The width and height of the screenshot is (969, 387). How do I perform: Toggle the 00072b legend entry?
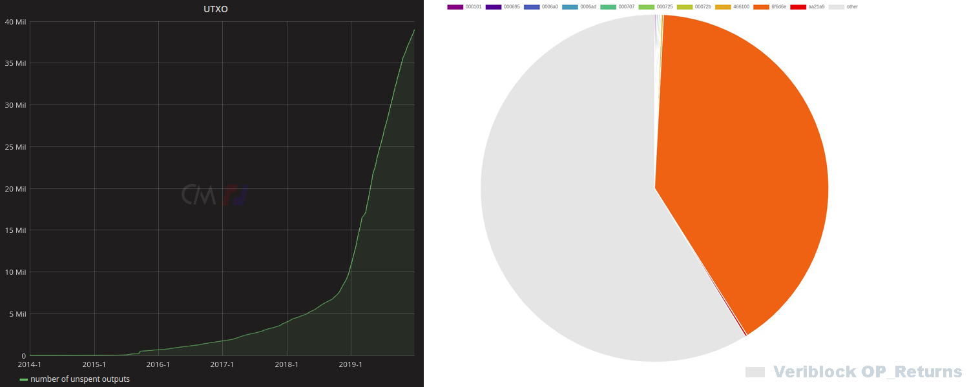[x=694, y=6]
